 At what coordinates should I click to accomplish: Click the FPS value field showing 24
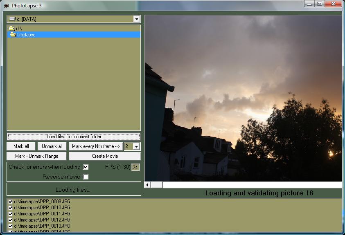pyautogui.click(x=135, y=167)
